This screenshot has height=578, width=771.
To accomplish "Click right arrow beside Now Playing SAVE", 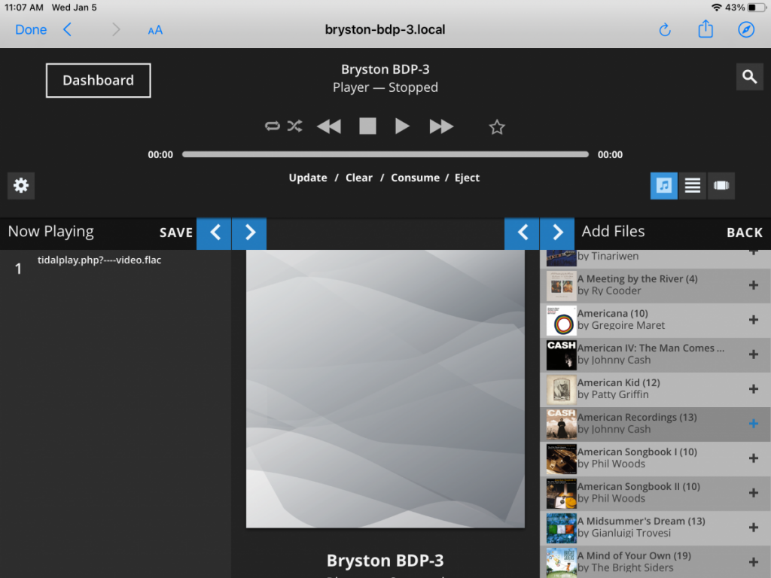I will [x=249, y=233].
